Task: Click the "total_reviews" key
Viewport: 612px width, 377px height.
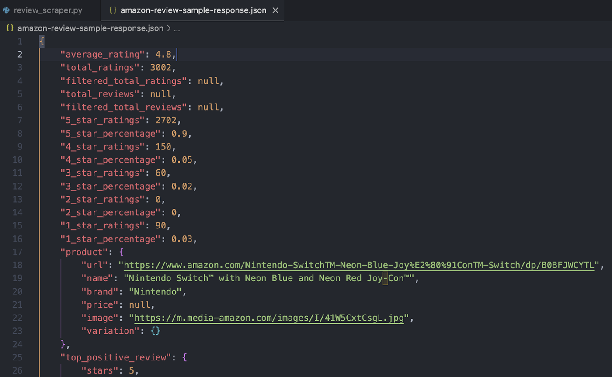Action: point(100,94)
